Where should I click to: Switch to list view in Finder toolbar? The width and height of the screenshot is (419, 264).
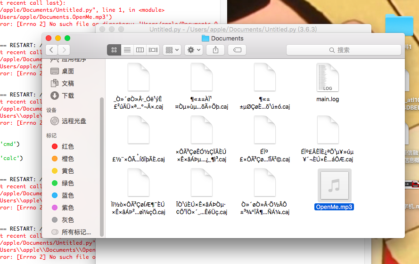[x=127, y=49]
